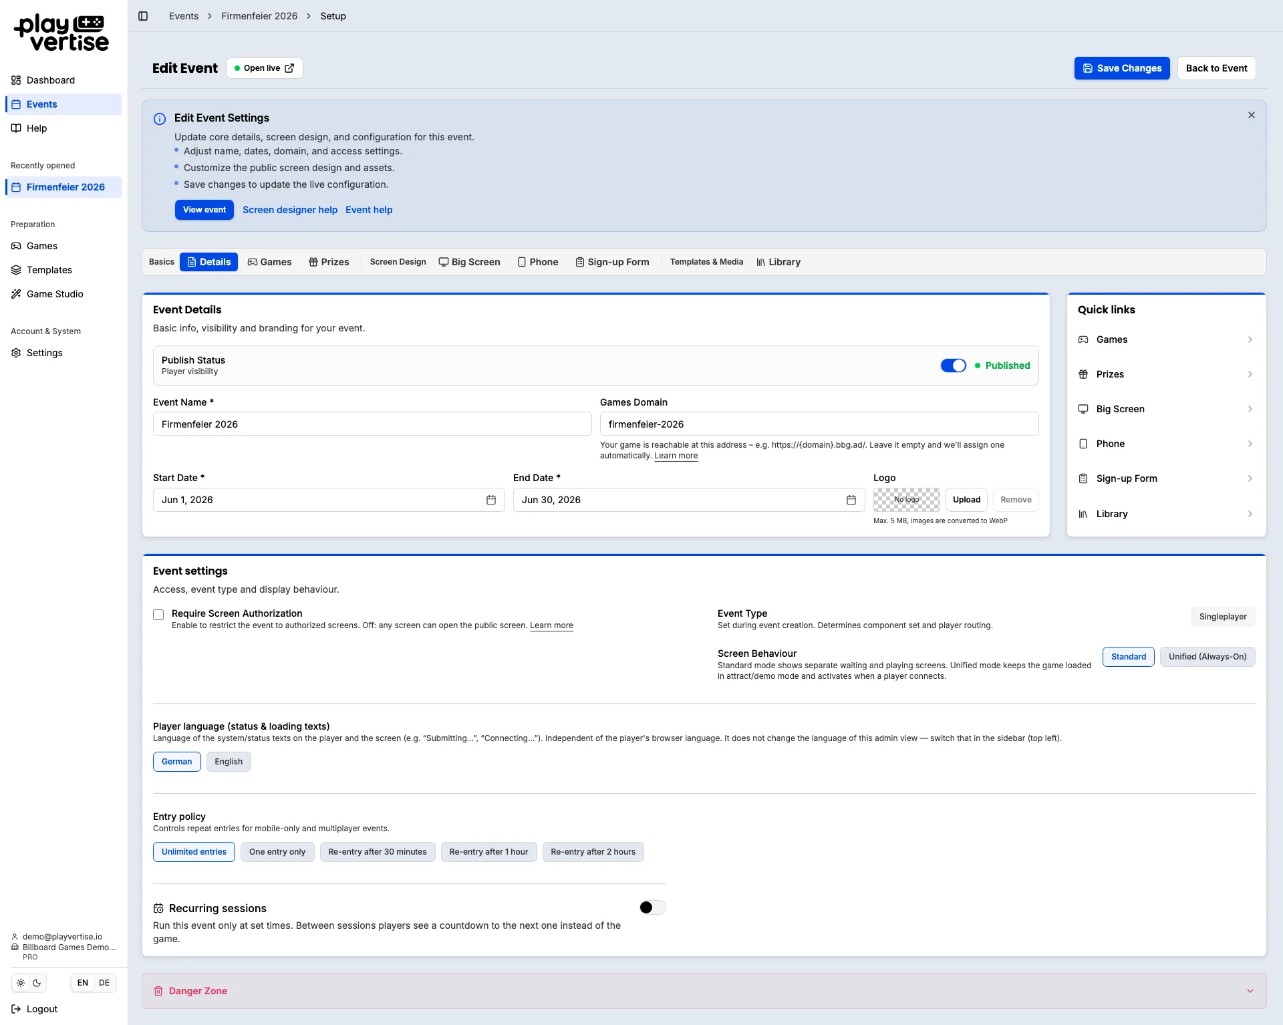Open Screen designer help link
The image size is (1283, 1025).
[x=290, y=210]
